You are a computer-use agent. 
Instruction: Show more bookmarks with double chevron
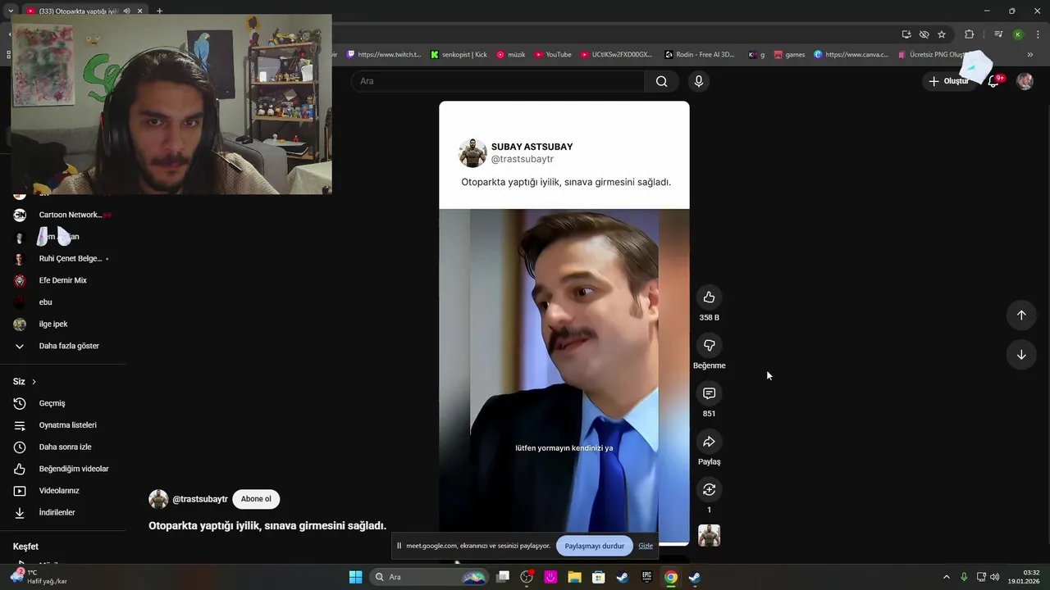(x=1030, y=55)
